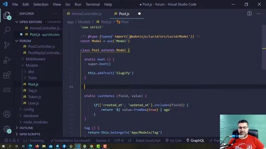Change Spaces: 2 indentation setting
This screenshot has width=266, height=149.
tap(103, 140)
